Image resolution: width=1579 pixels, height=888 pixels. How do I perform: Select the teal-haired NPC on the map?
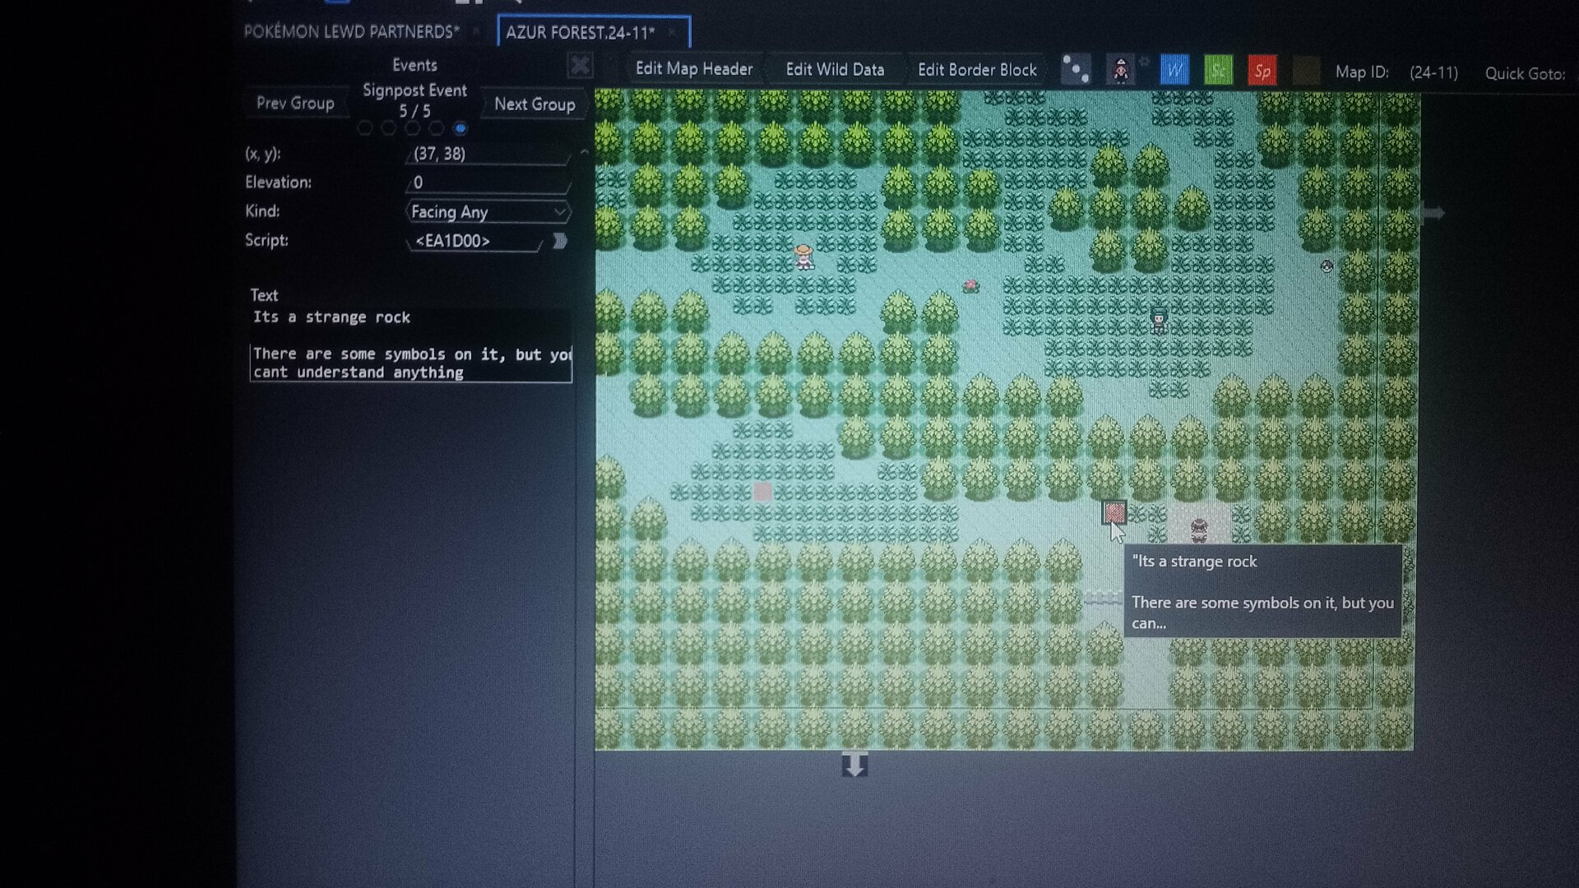click(x=1159, y=319)
